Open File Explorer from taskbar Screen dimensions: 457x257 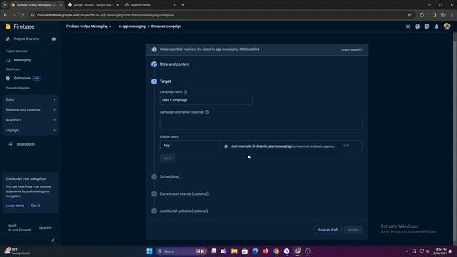234,251
